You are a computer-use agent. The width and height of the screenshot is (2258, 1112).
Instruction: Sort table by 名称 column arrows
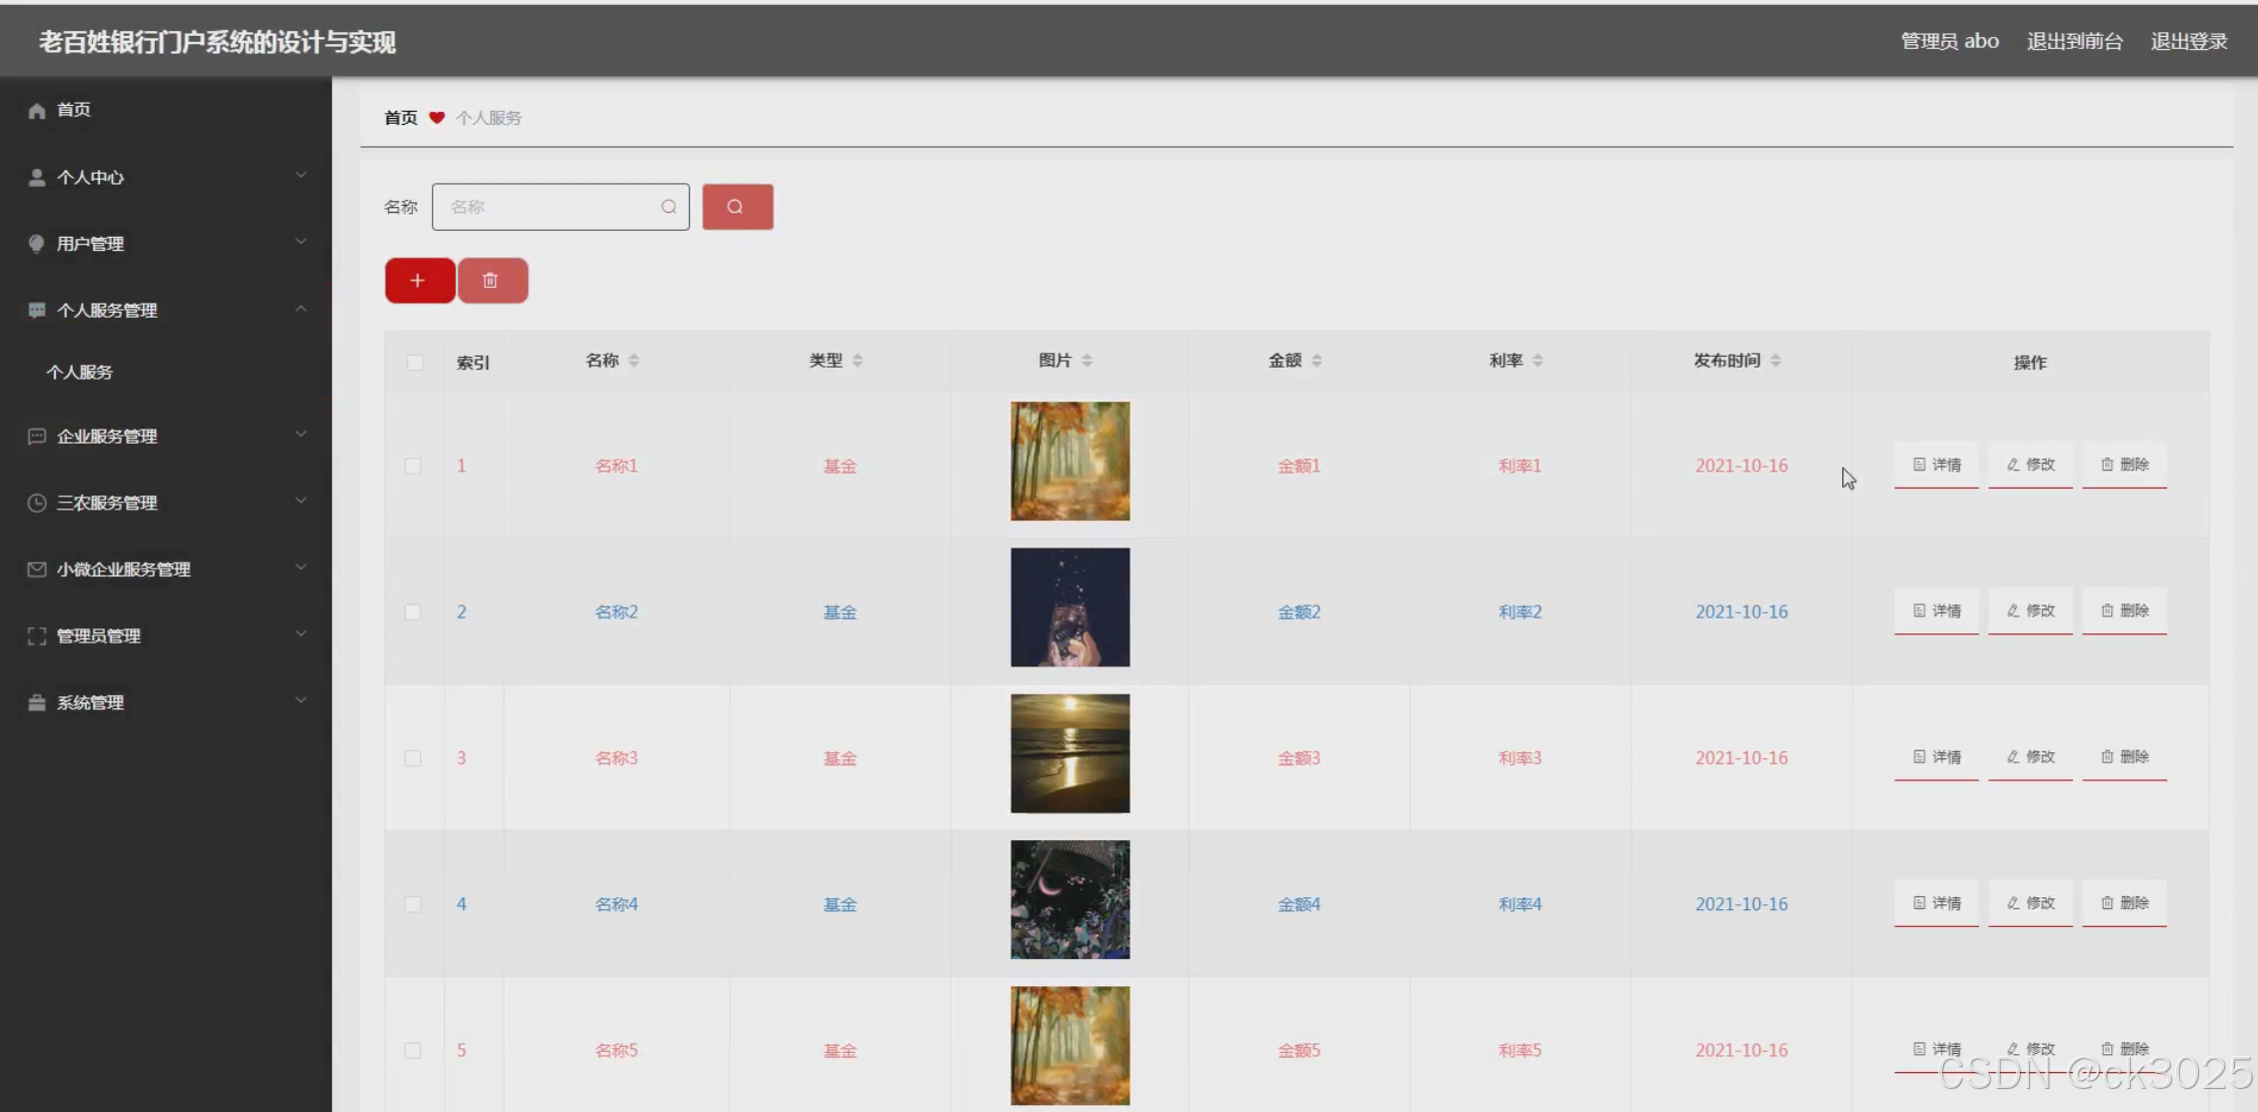tap(634, 361)
